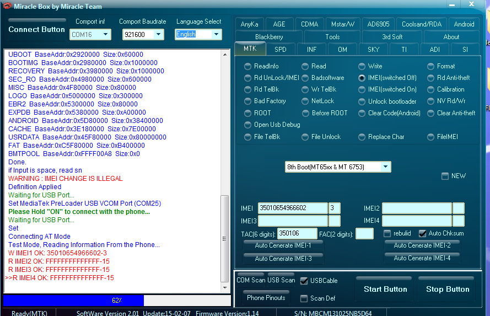
Task: Click Auto Generate IMEI-4 button
Action: (422, 258)
